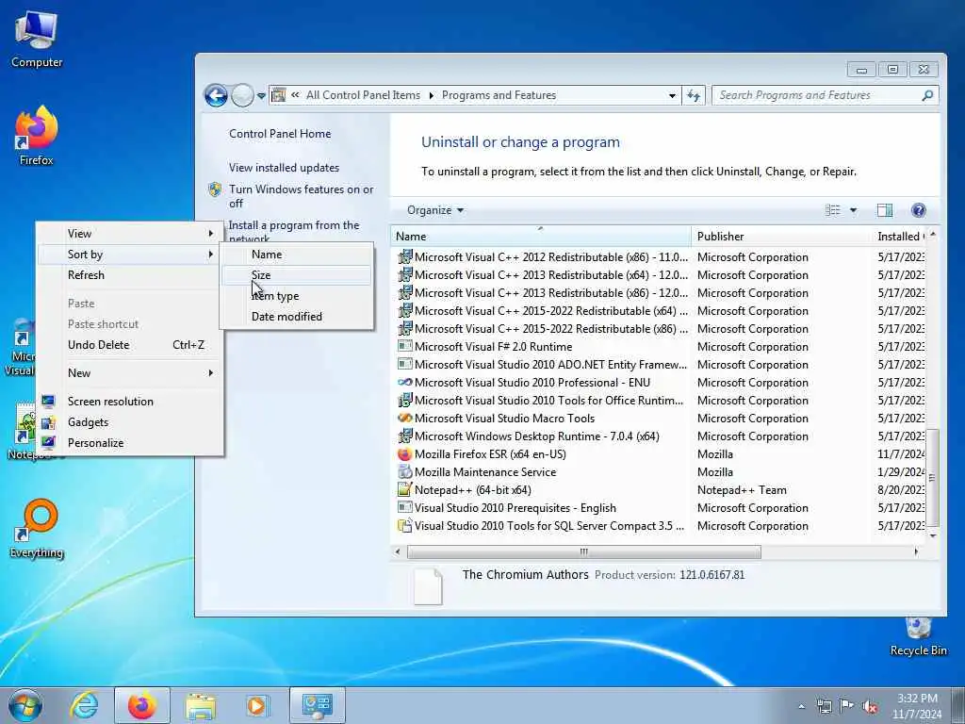Expand the New submenu
The height and width of the screenshot is (724, 965).
[x=130, y=373]
